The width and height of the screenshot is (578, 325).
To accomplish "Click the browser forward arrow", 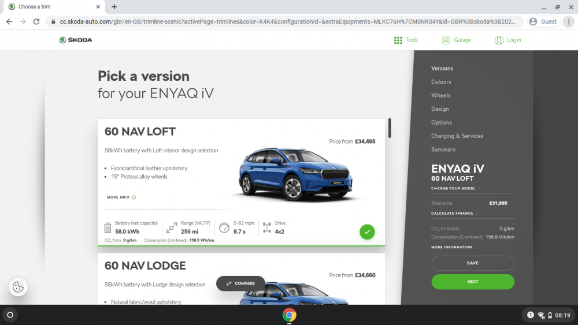I will (x=23, y=22).
